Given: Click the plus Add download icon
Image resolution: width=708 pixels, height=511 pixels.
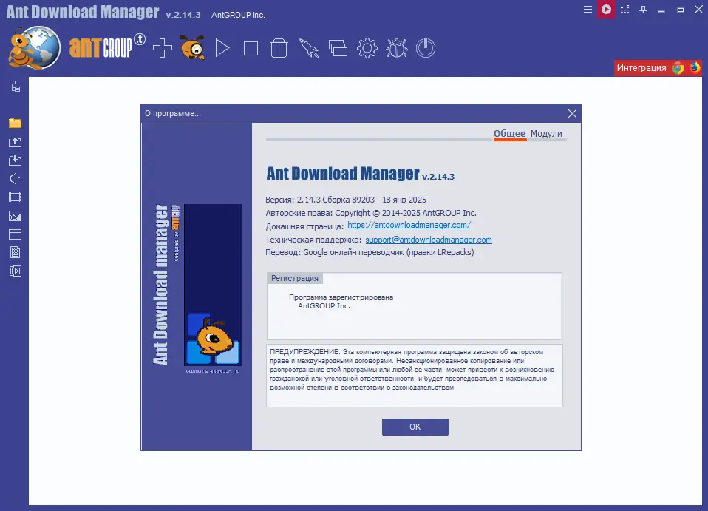Looking at the screenshot, I should pyautogui.click(x=163, y=48).
